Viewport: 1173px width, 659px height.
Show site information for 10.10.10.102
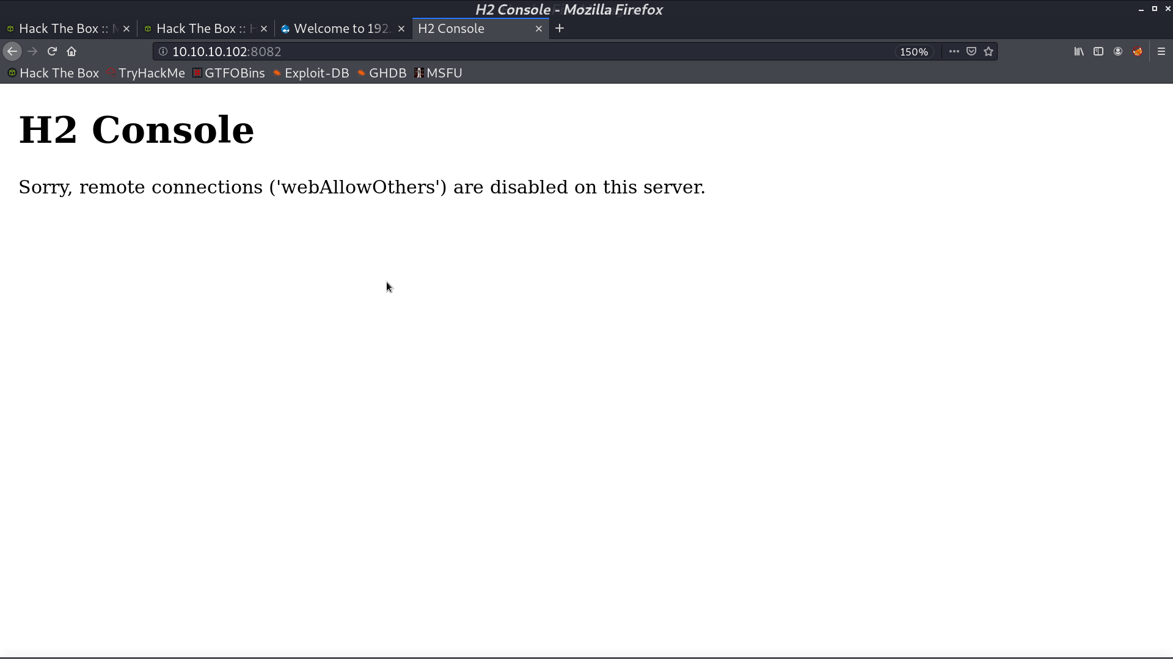click(x=163, y=52)
